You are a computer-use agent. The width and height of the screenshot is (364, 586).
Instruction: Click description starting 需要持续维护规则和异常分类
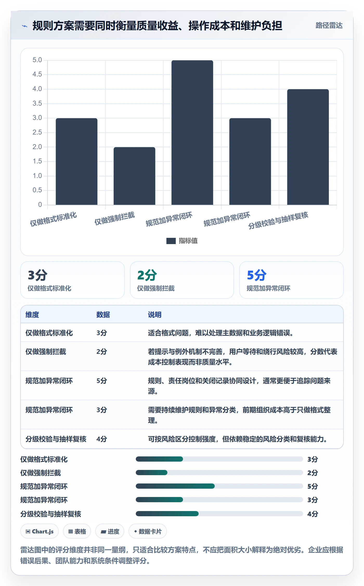coord(239,415)
